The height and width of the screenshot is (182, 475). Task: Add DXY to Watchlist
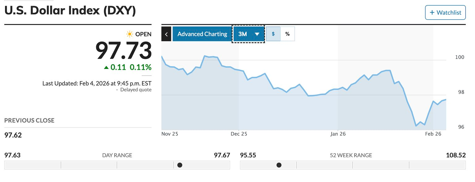(445, 13)
